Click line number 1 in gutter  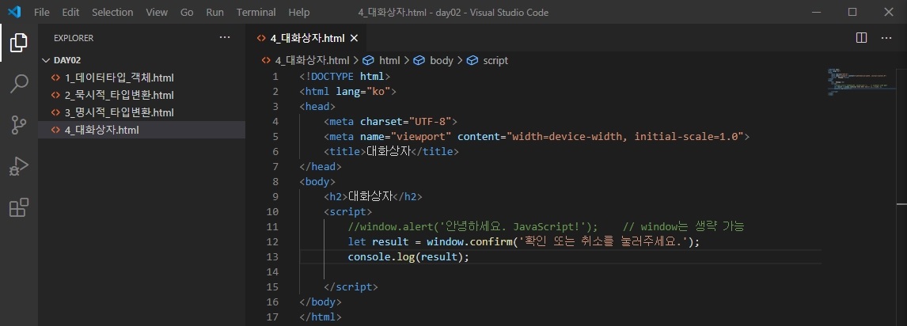[x=276, y=76]
